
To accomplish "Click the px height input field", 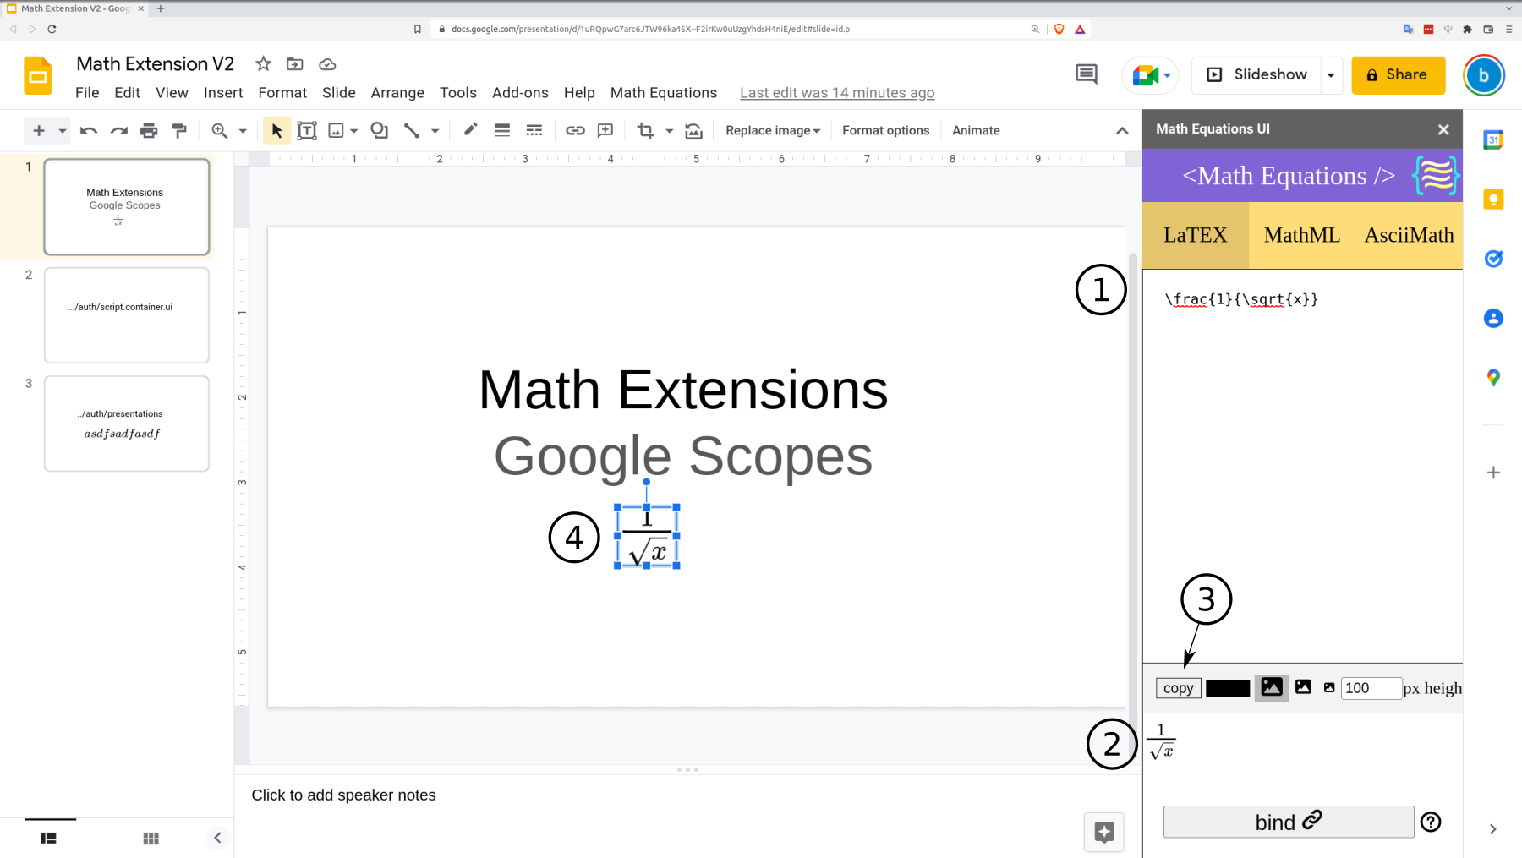I will pyautogui.click(x=1371, y=688).
